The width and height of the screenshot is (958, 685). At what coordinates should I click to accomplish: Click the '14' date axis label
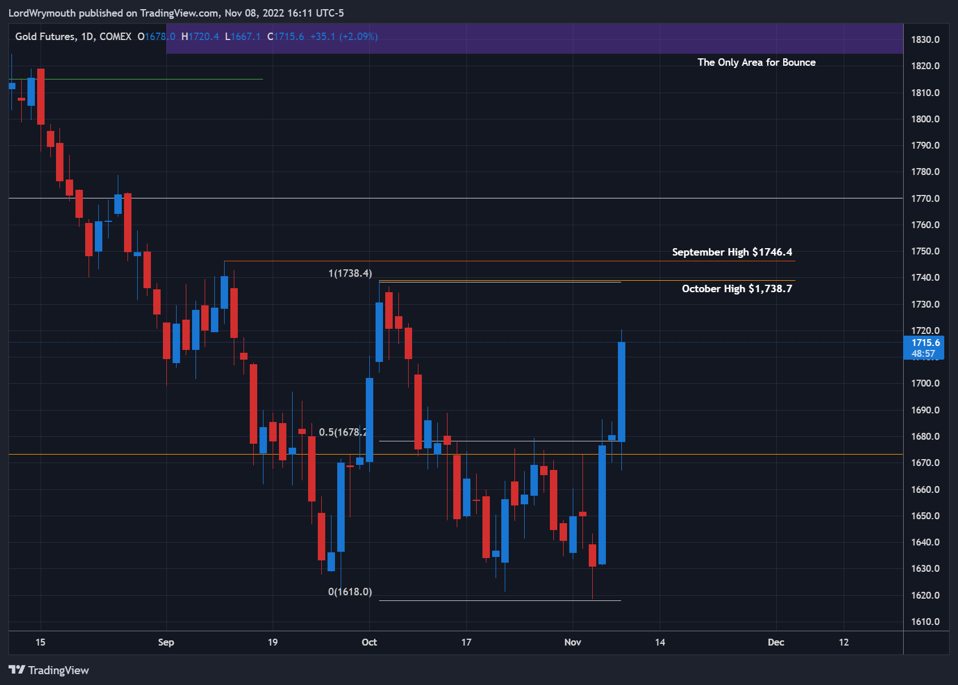(x=660, y=642)
